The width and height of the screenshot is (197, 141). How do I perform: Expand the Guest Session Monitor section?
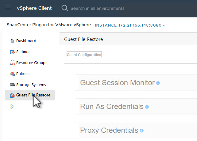tap(118, 83)
